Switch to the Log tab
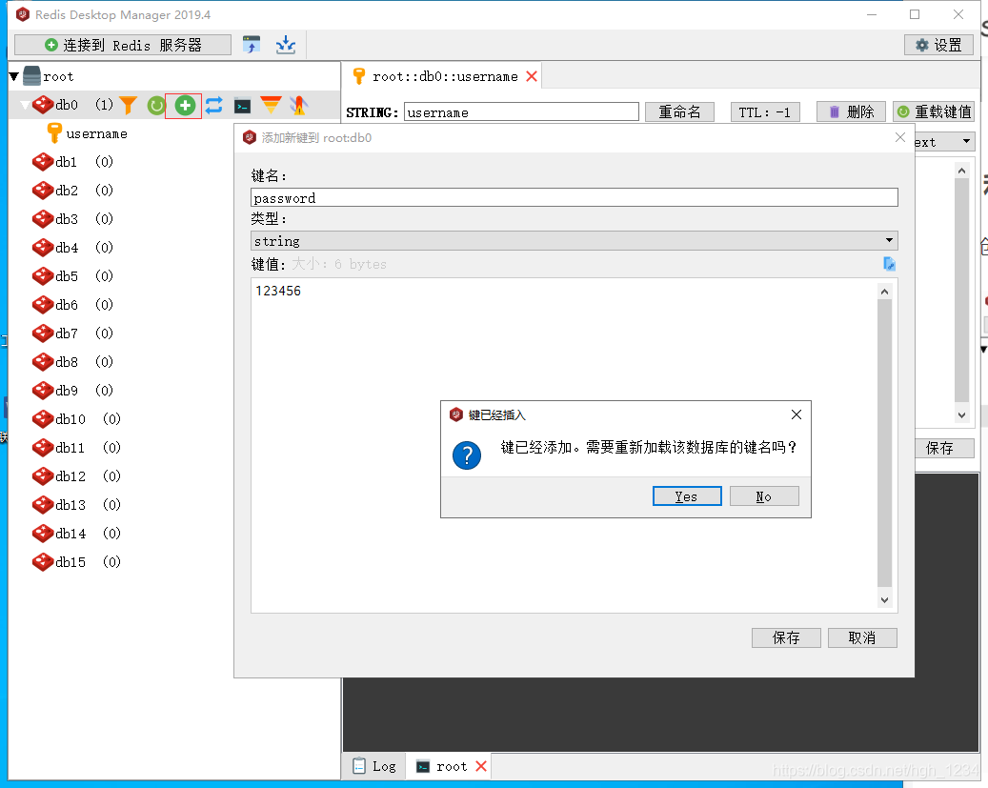Screen dimensions: 988x788 pos(375,767)
